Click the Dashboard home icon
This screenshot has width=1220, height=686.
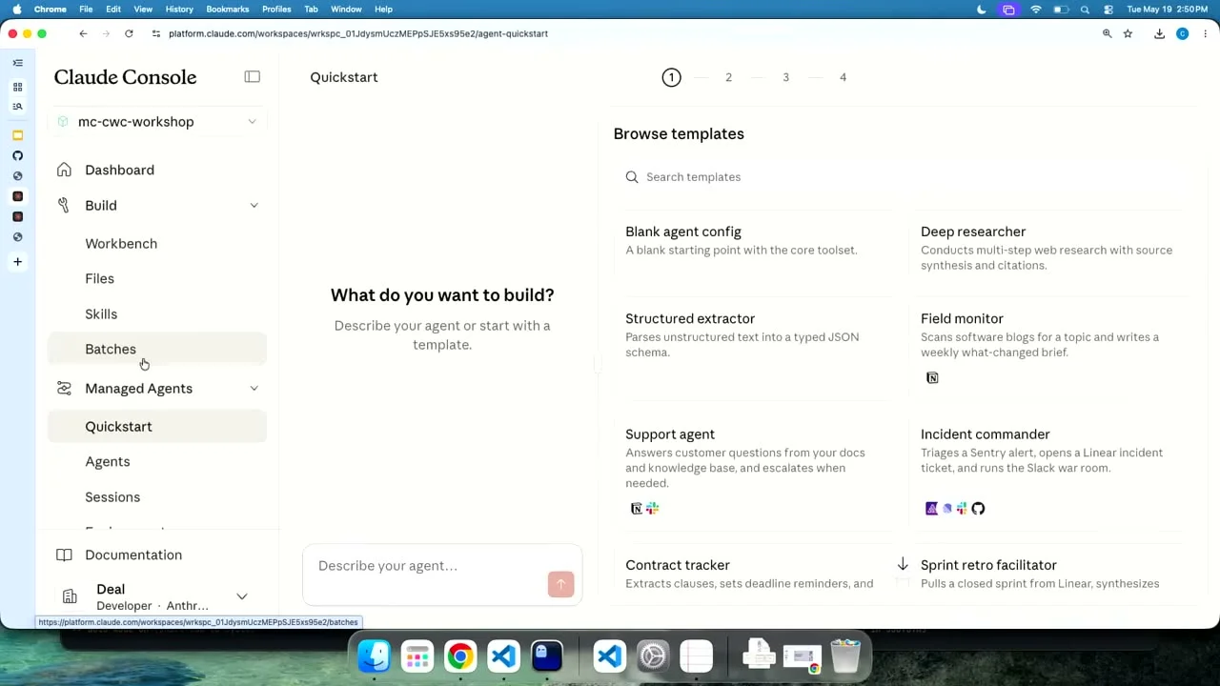(x=64, y=170)
